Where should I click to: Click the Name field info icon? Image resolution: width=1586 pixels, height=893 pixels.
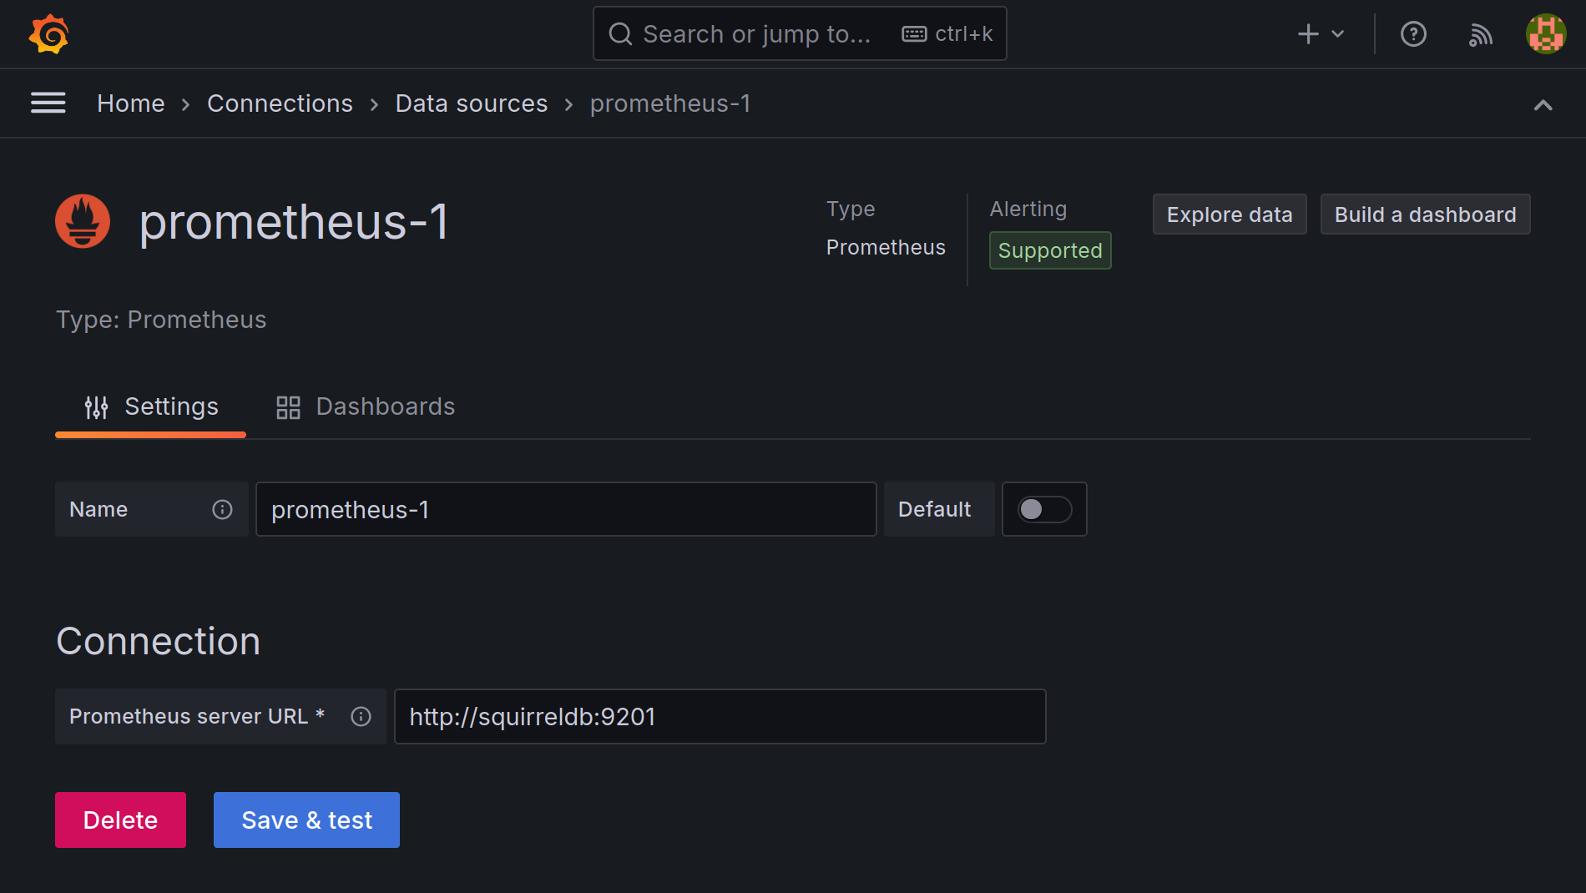[x=222, y=509]
